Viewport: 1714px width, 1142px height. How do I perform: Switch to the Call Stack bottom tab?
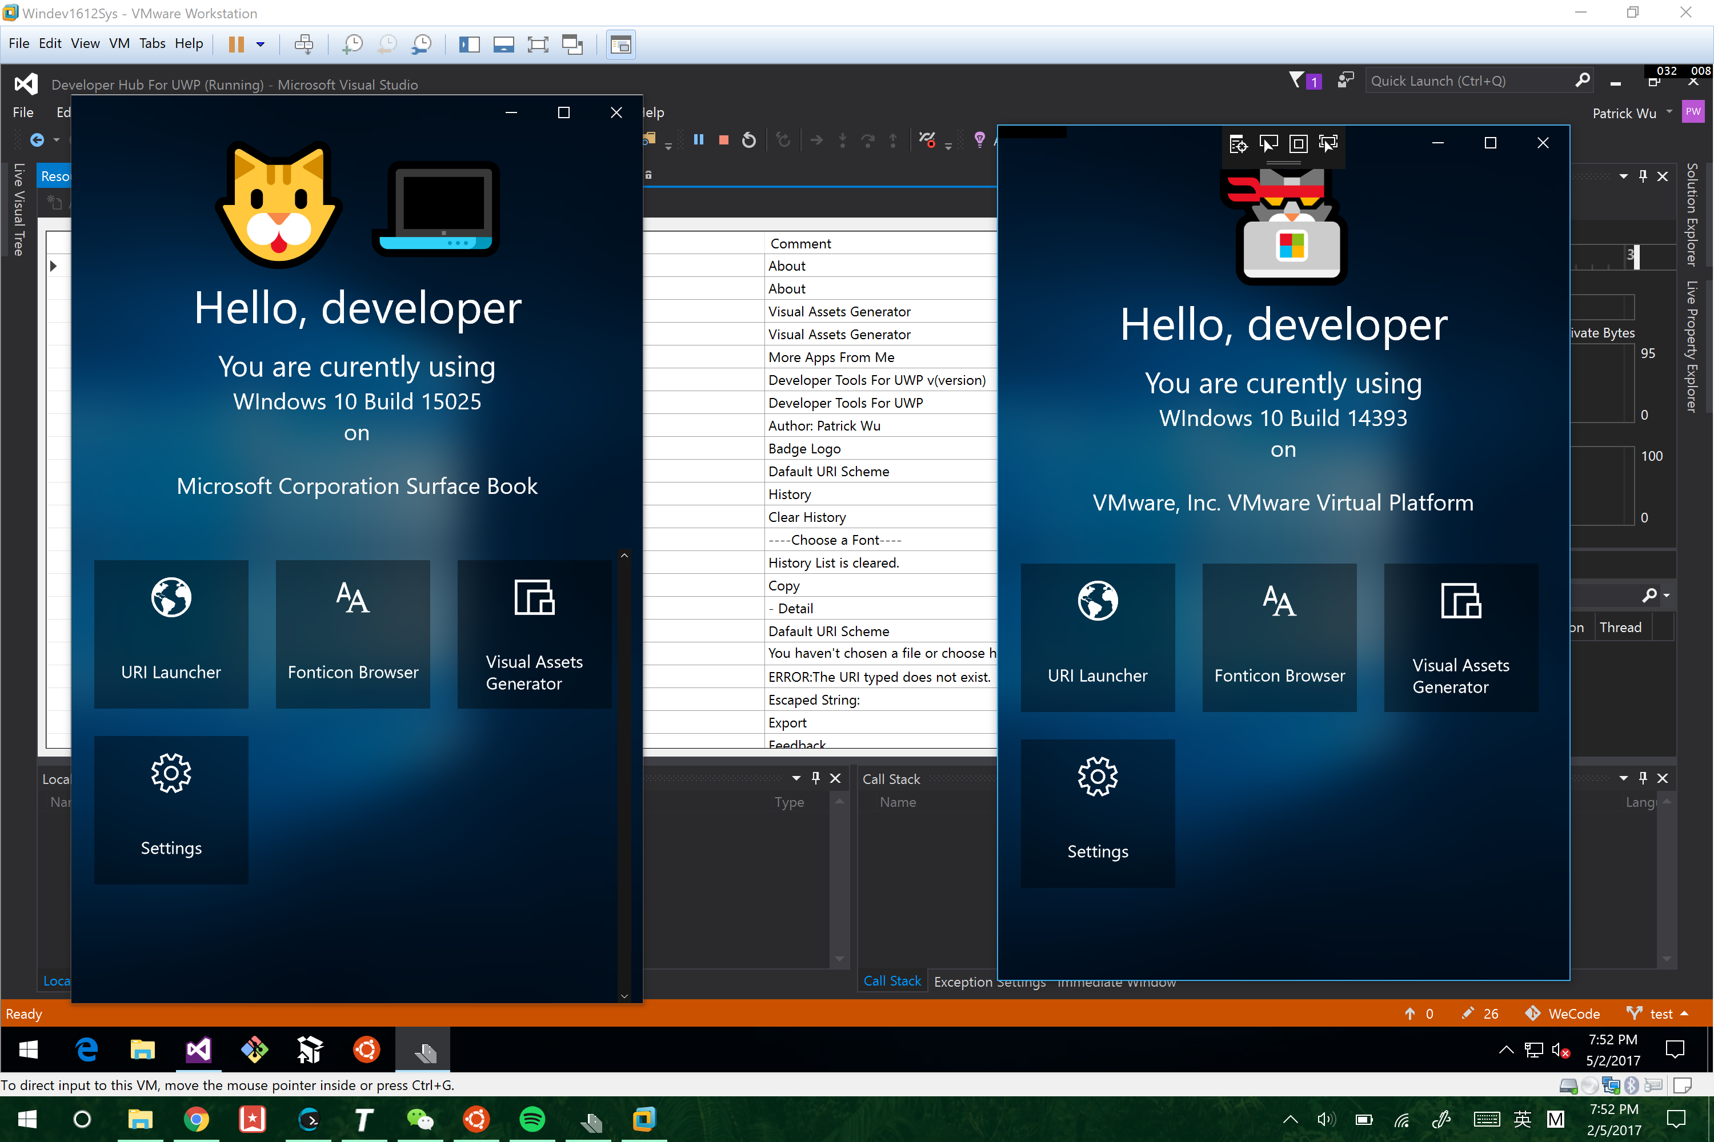(x=892, y=981)
